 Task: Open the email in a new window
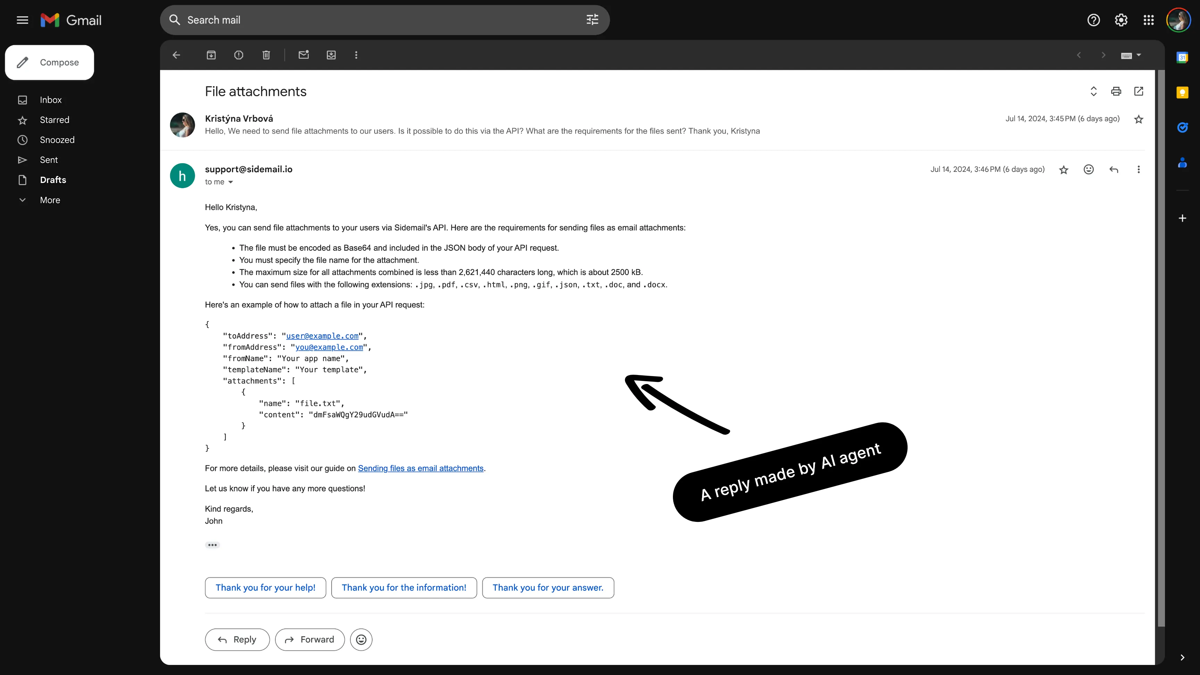pos(1139,91)
